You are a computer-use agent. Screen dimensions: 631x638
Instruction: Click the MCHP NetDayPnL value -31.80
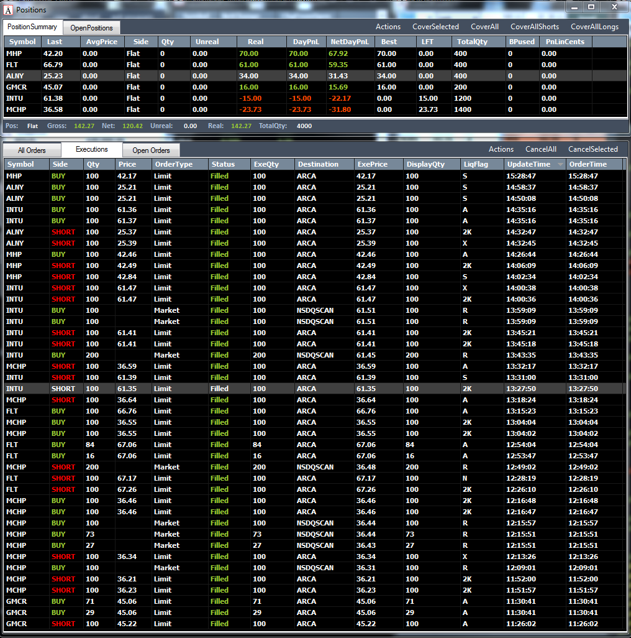[x=340, y=109]
